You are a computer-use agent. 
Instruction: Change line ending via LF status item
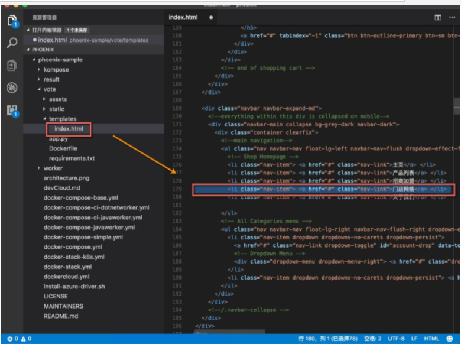(414, 339)
